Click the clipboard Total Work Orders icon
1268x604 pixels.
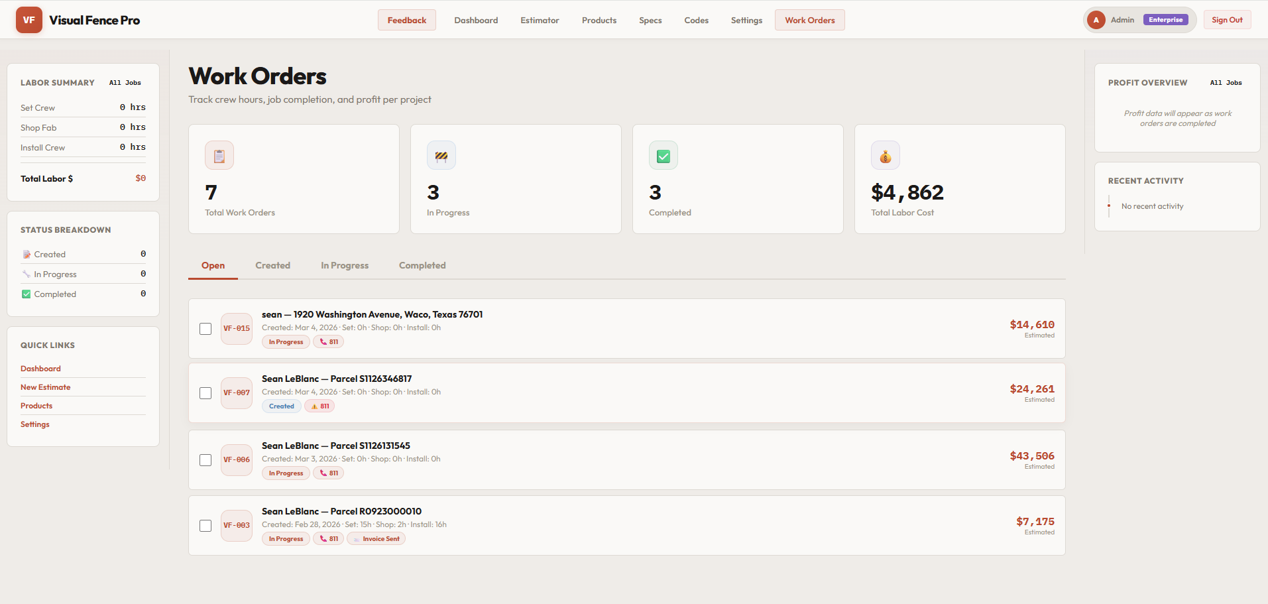tap(219, 156)
